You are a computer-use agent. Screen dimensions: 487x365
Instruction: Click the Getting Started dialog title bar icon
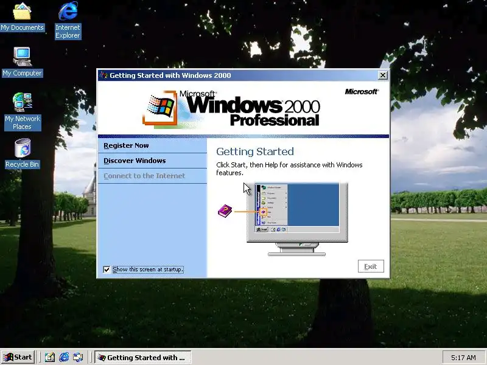point(103,75)
